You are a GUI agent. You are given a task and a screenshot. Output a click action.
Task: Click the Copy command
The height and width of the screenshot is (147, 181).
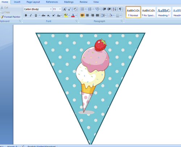tap(5, 12)
